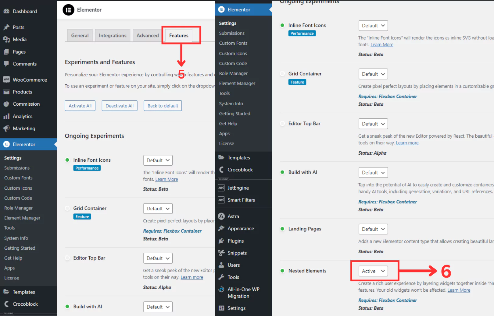Click the Elementor logo in page header

[69, 10]
